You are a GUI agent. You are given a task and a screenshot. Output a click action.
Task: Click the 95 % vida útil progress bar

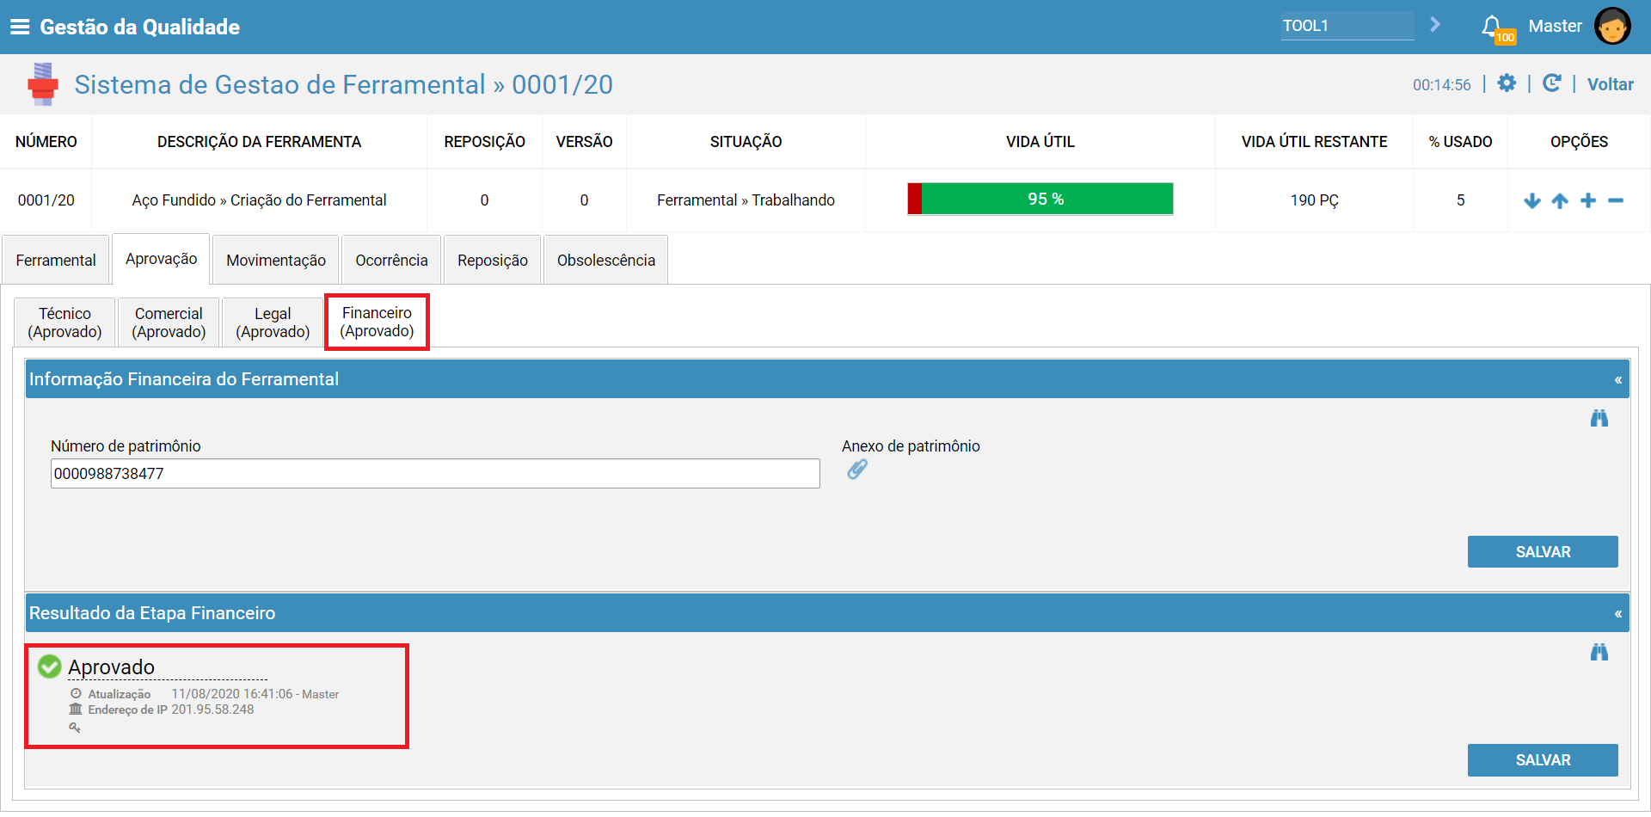(1040, 199)
